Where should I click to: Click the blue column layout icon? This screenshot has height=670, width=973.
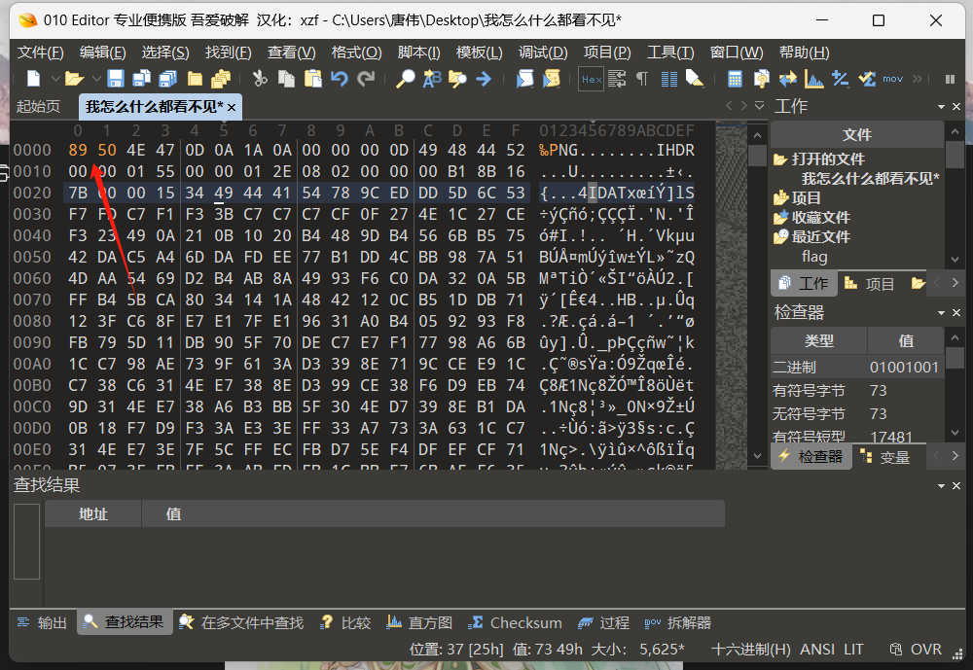coord(669,79)
